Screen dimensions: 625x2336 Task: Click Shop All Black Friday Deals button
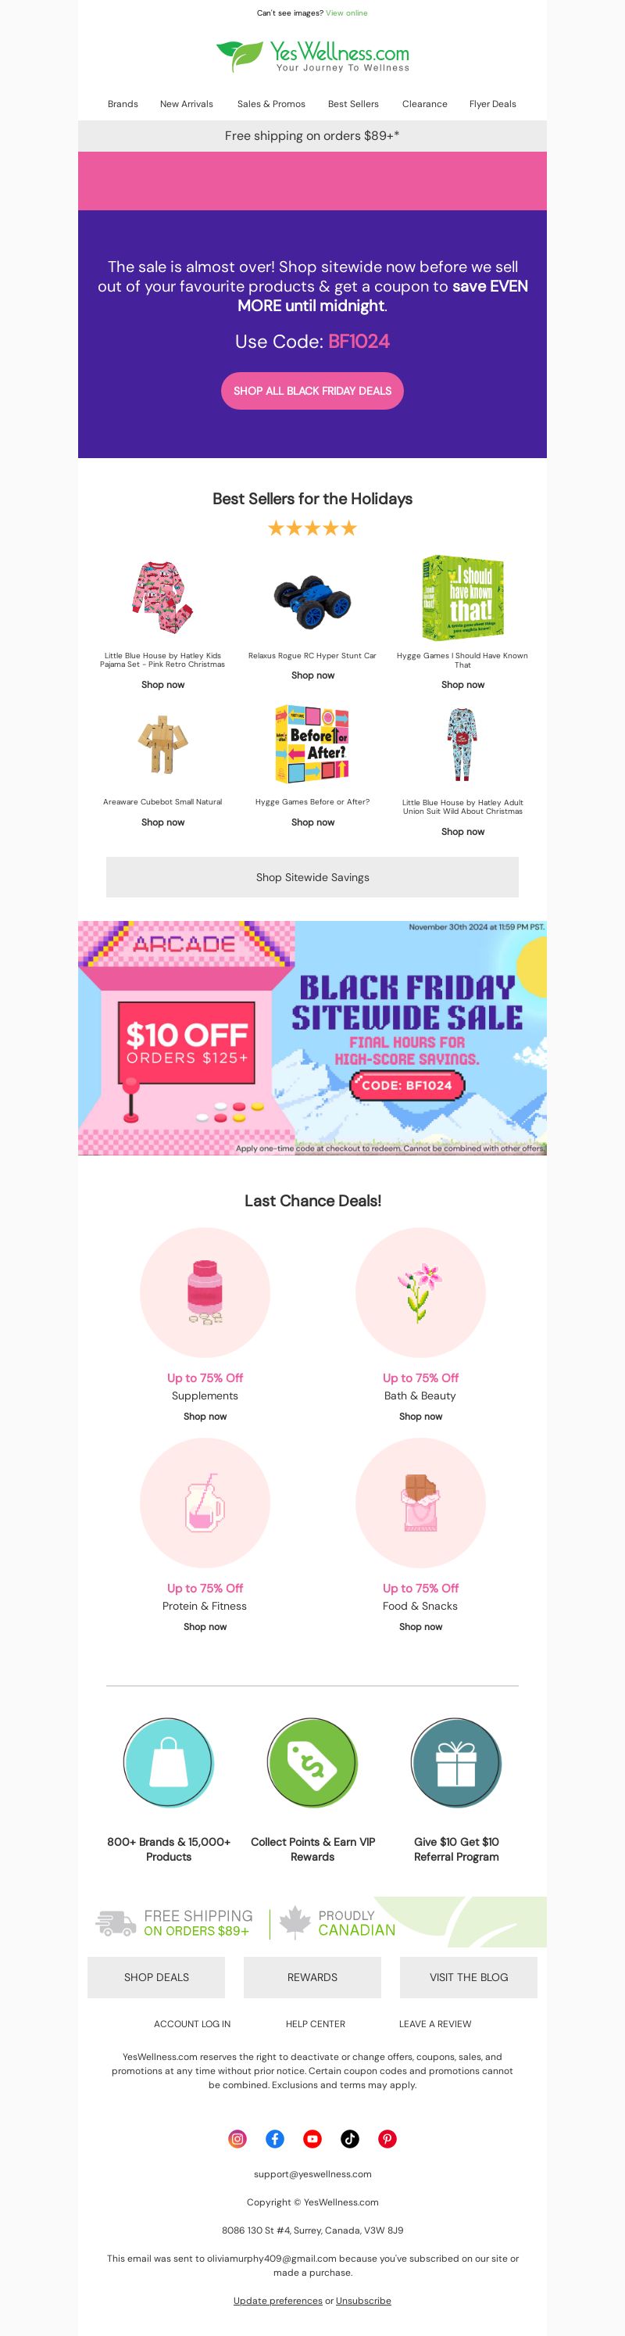point(312,391)
